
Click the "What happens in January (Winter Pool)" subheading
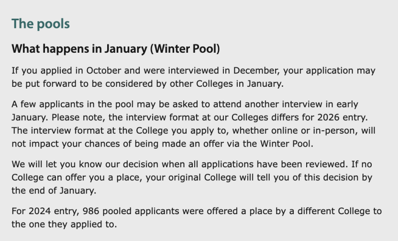116,48
